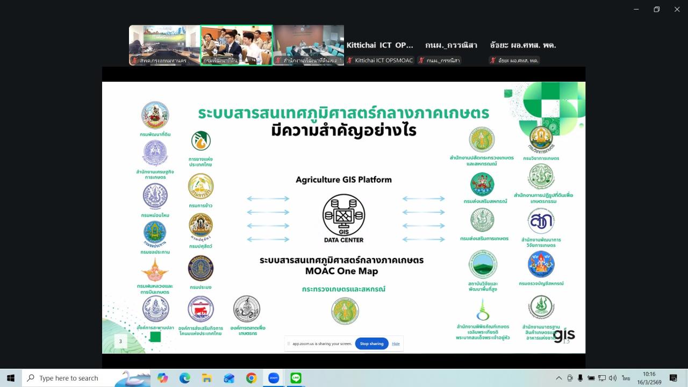Click the network icon in the system tray
Viewport: 688px width, 387px height.
602,378
